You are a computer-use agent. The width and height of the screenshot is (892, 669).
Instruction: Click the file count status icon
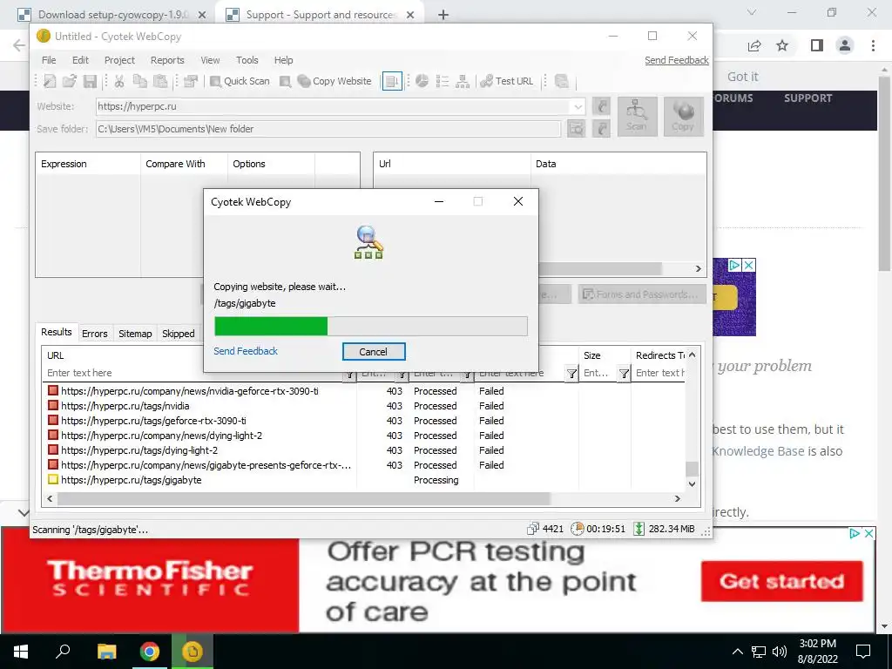click(533, 529)
